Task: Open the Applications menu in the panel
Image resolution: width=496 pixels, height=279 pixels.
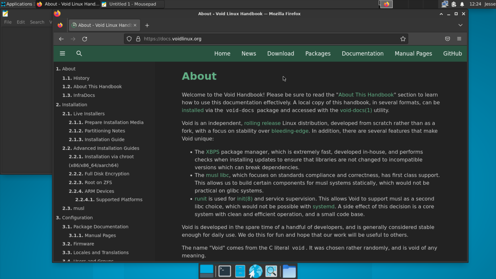Action: [17, 4]
